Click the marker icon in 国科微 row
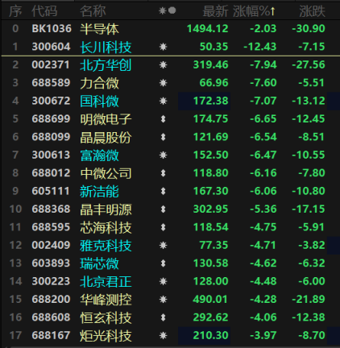Screen dimensions: 340x348 click(x=163, y=101)
